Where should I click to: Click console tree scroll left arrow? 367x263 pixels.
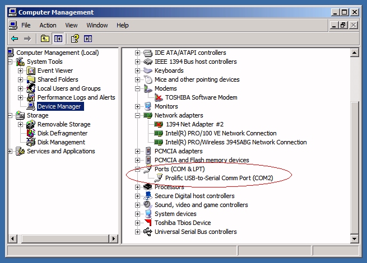[12, 239]
